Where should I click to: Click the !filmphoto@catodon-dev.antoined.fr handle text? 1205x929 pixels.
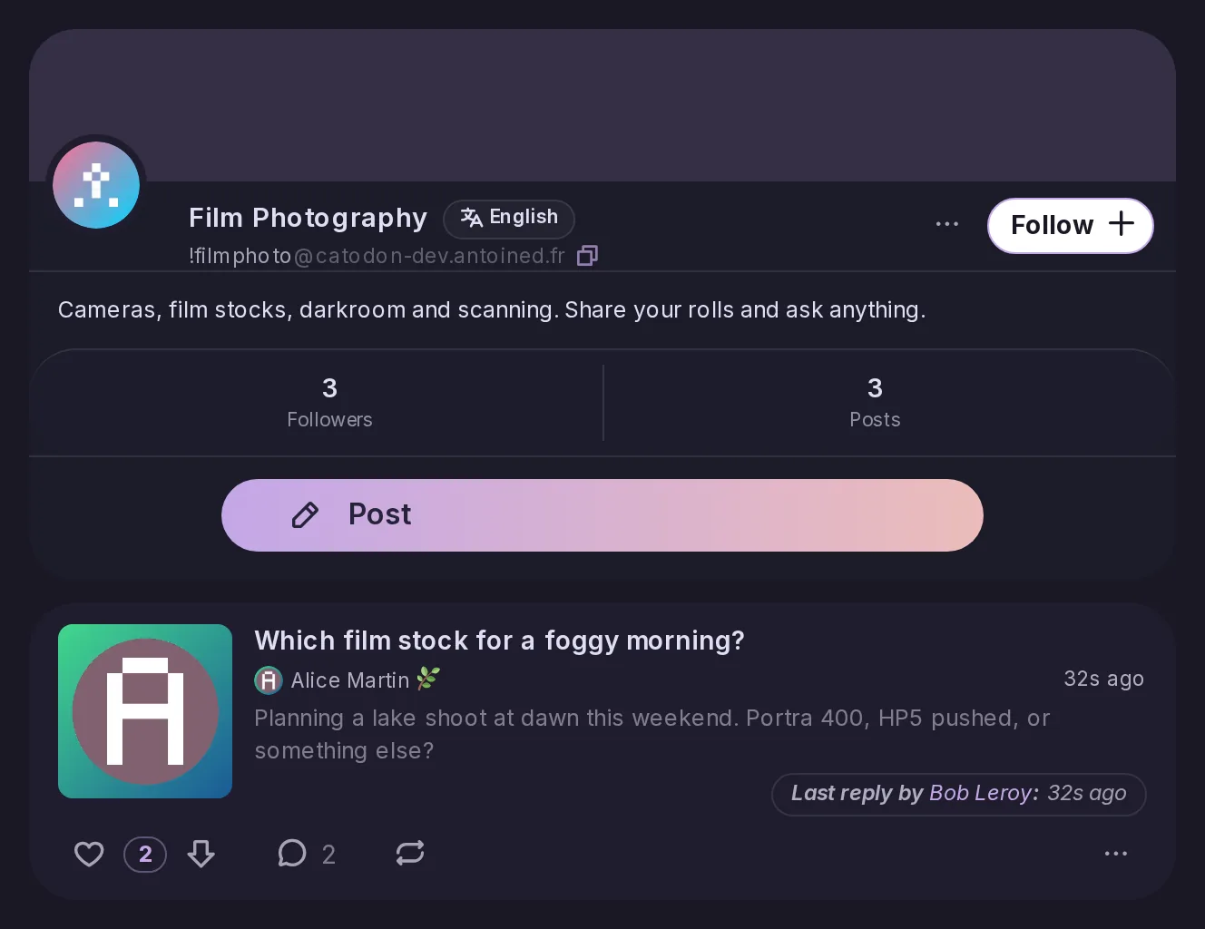coord(377,257)
